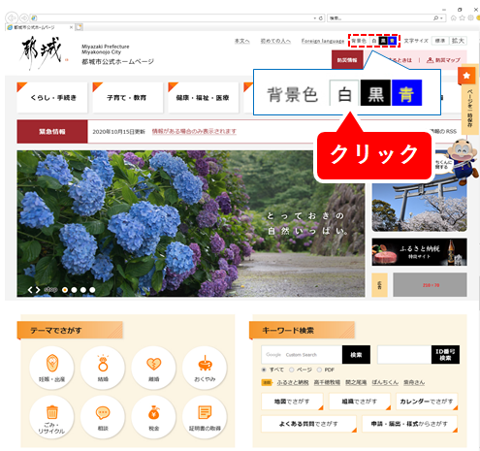Reload the page with the refresh icon

321,18
